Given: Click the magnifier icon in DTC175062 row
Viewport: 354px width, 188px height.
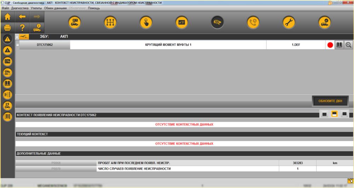Looking at the screenshot, I should [348, 45].
